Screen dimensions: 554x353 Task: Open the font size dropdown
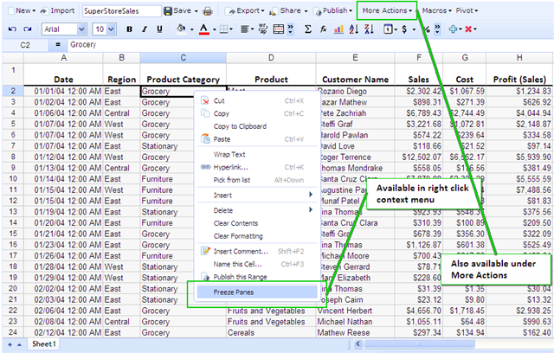pyautogui.click(x=104, y=29)
